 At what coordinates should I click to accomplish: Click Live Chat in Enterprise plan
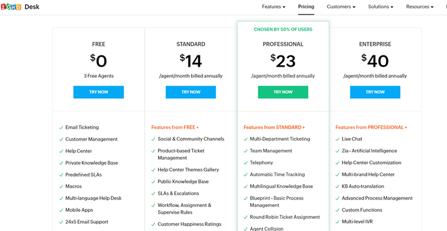[x=352, y=139]
